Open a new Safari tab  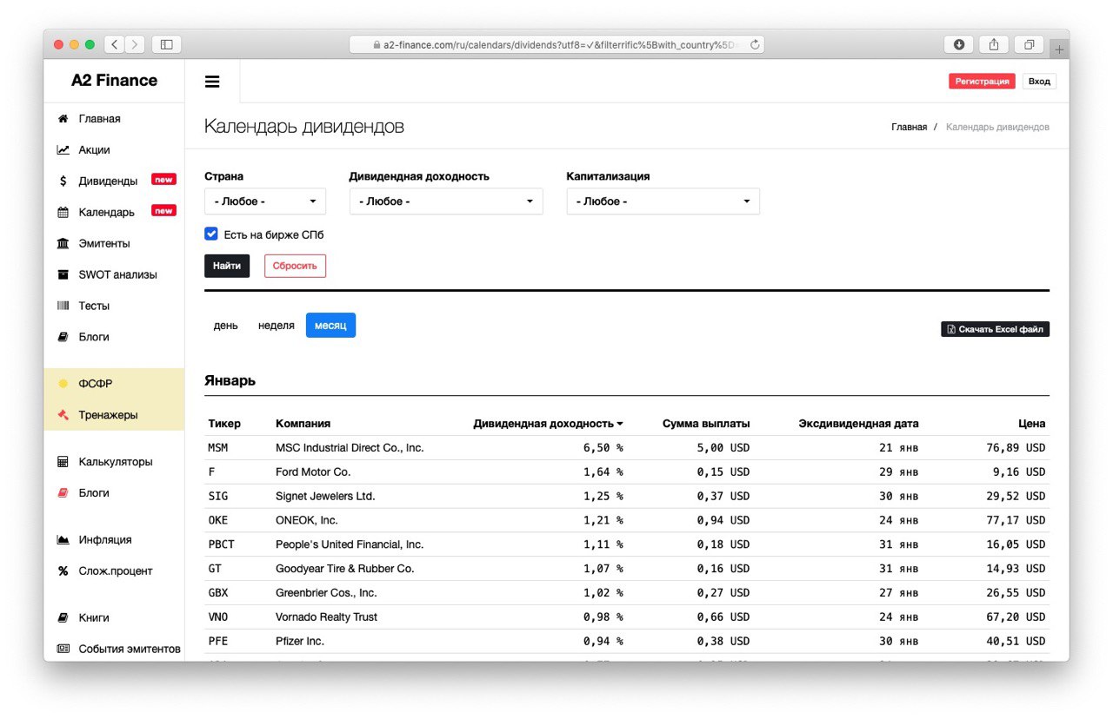(1059, 49)
